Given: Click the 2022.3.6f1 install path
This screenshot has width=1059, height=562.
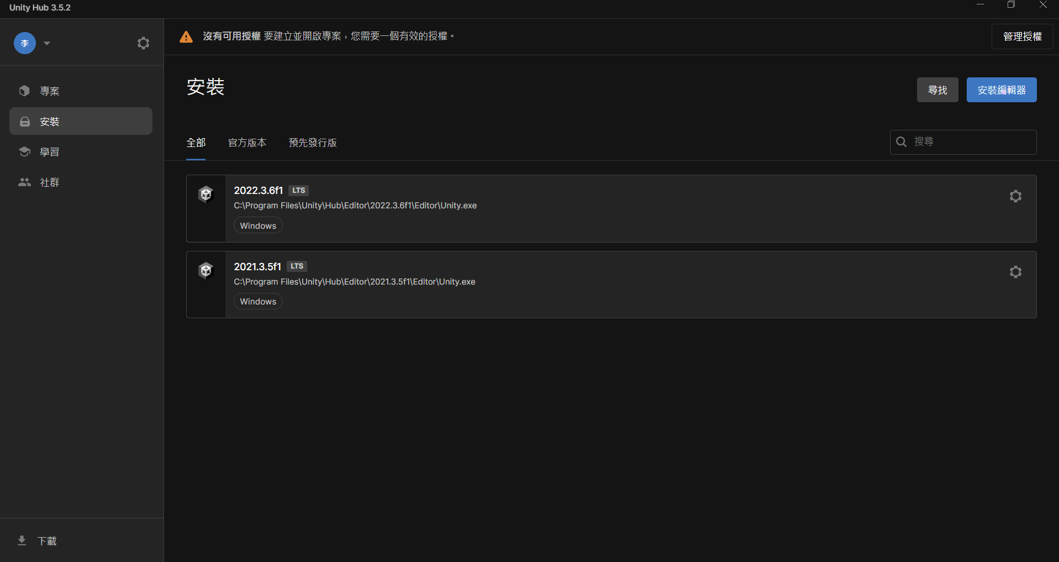Looking at the screenshot, I should click(355, 206).
